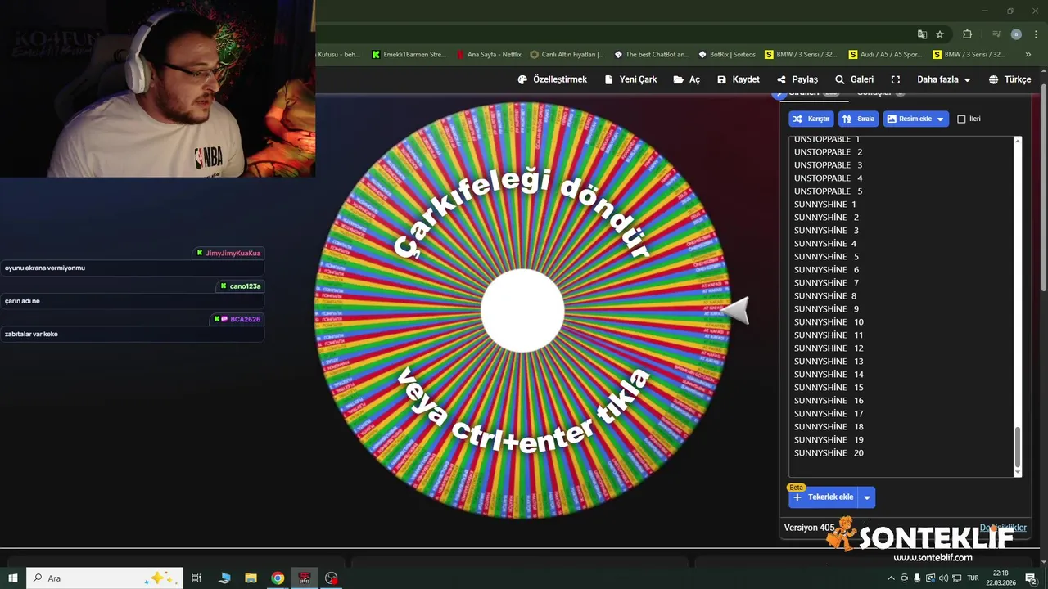This screenshot has width=1048, height=589.
Task: Click the entry UNSTOPPABLE 1
Action: (x=827, y=139)
